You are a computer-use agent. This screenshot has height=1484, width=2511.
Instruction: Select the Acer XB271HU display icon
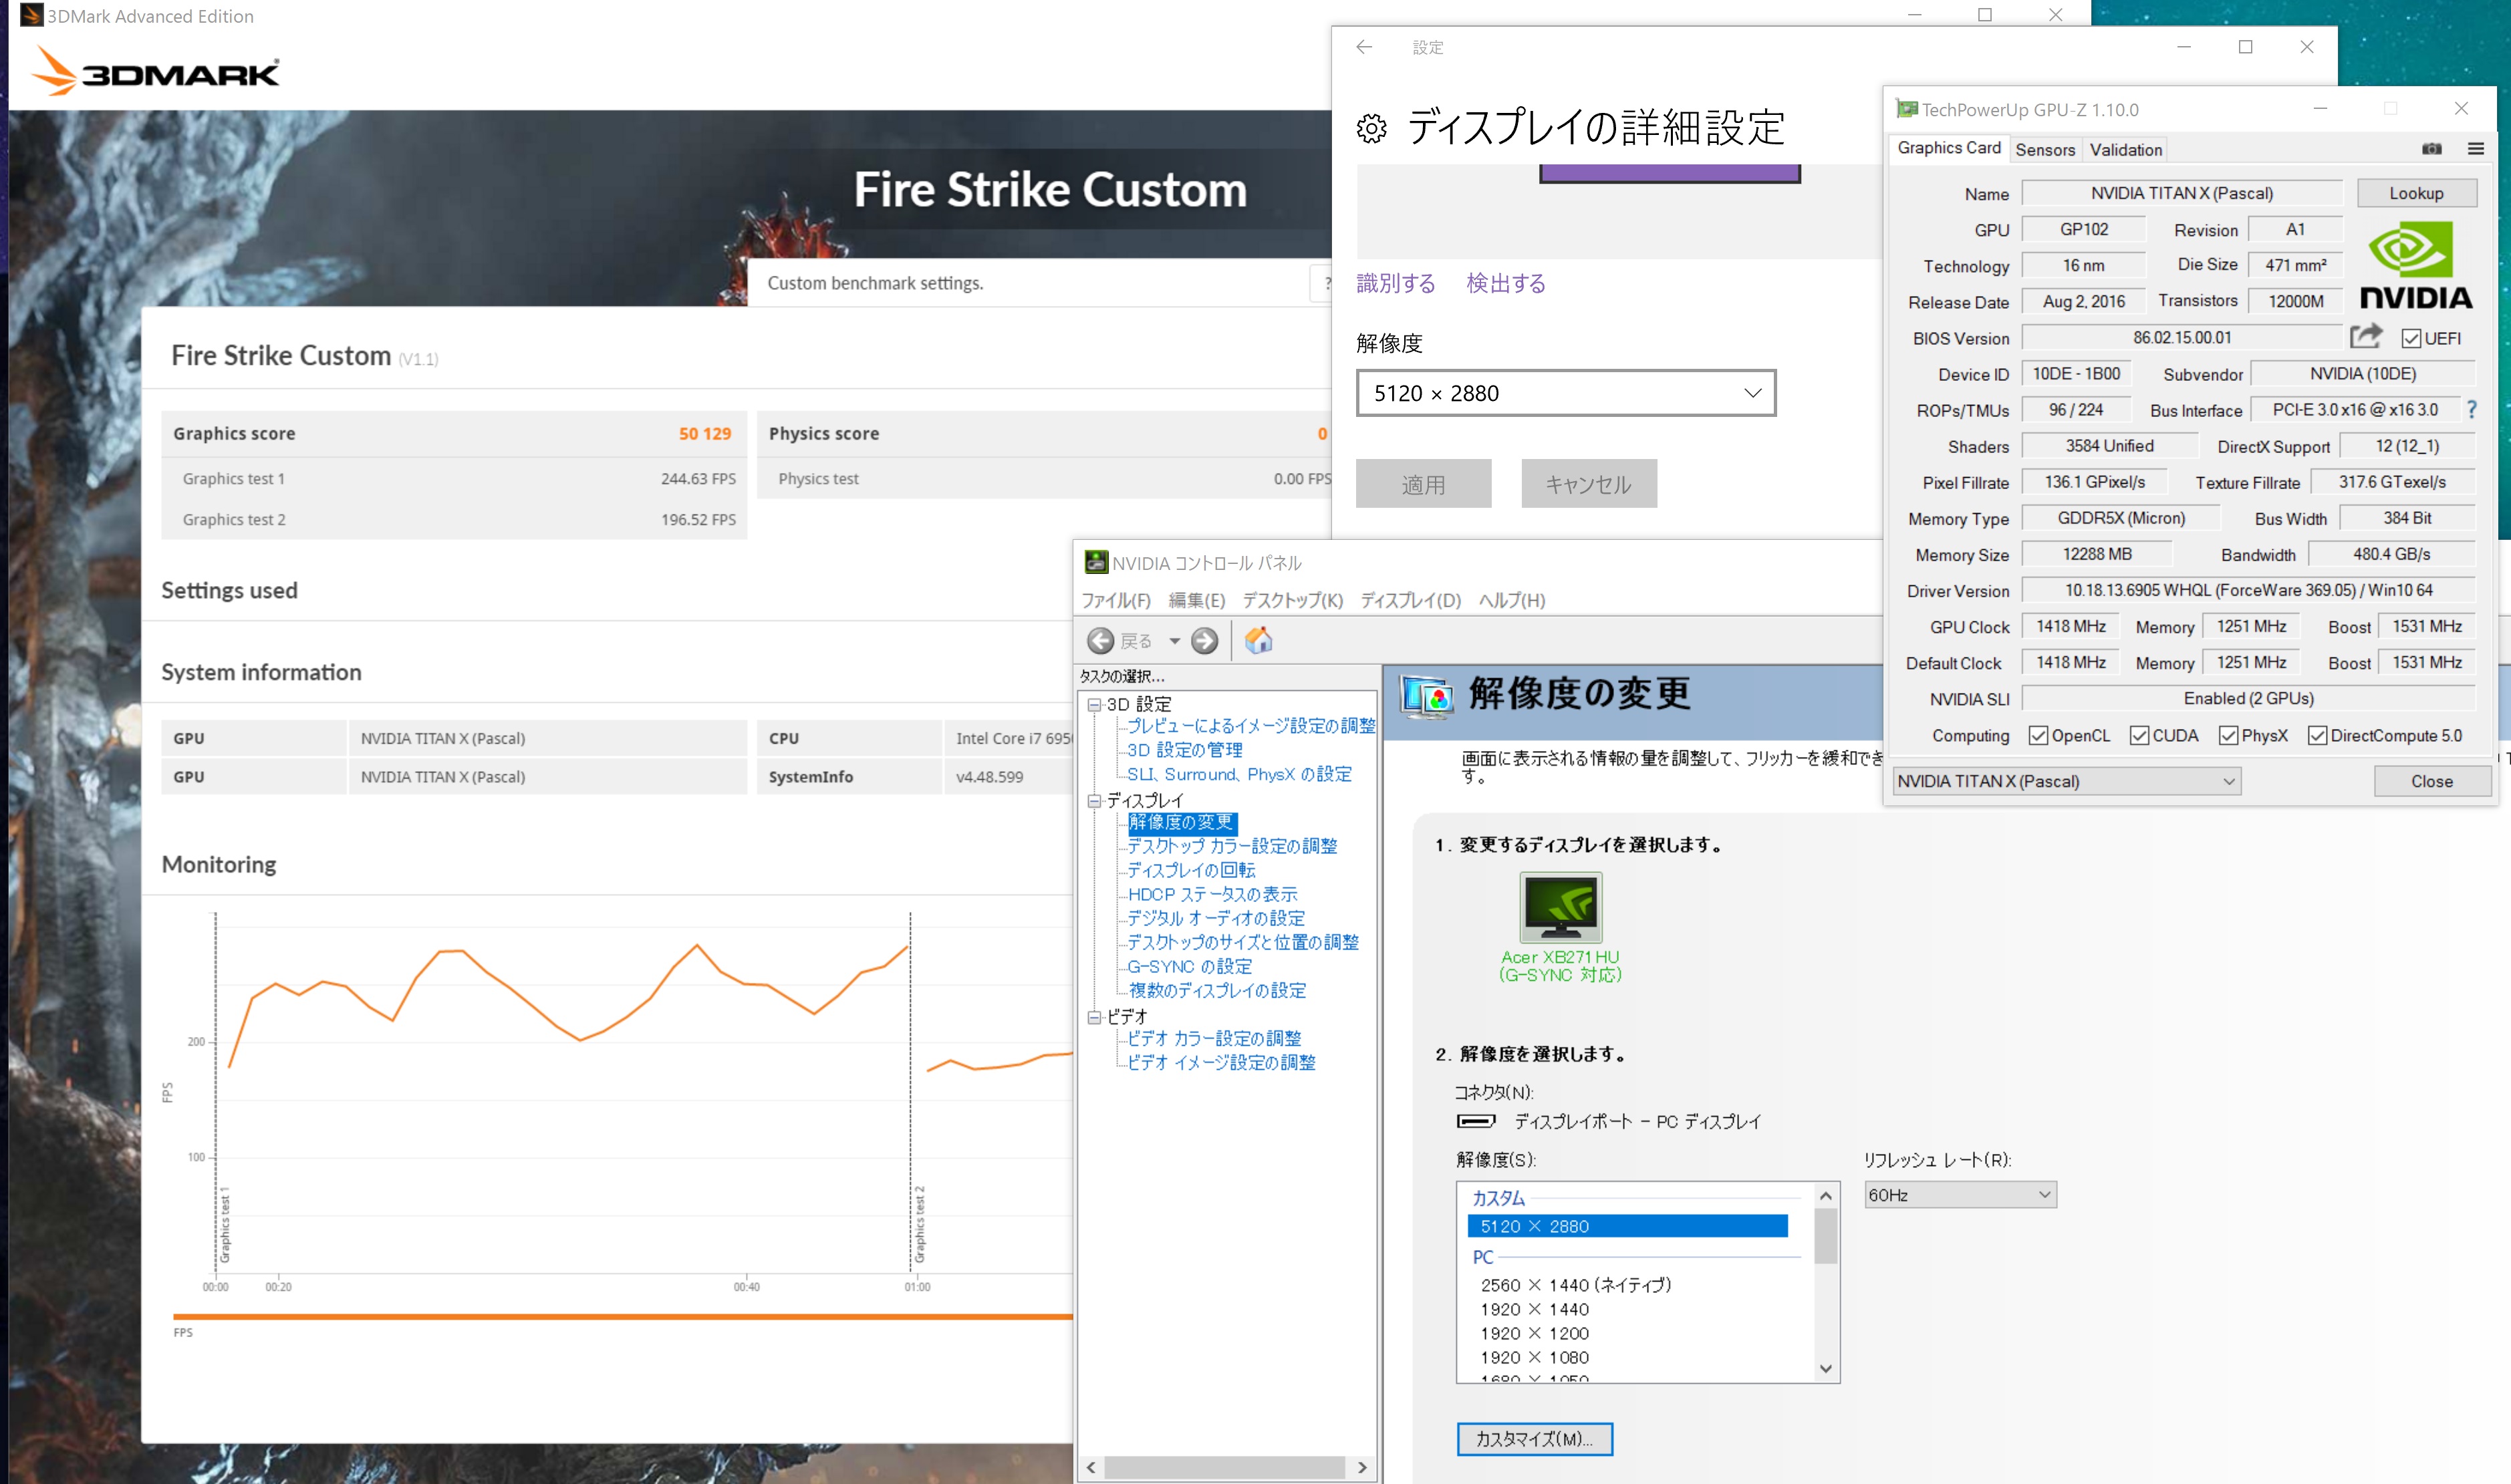[x=1560, y=907]
